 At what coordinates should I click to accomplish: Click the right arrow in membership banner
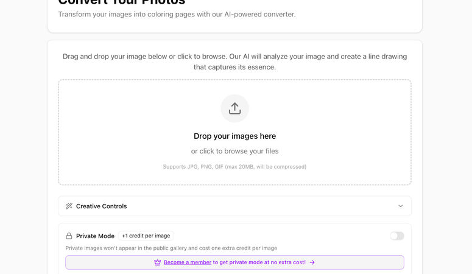point(312,262)
